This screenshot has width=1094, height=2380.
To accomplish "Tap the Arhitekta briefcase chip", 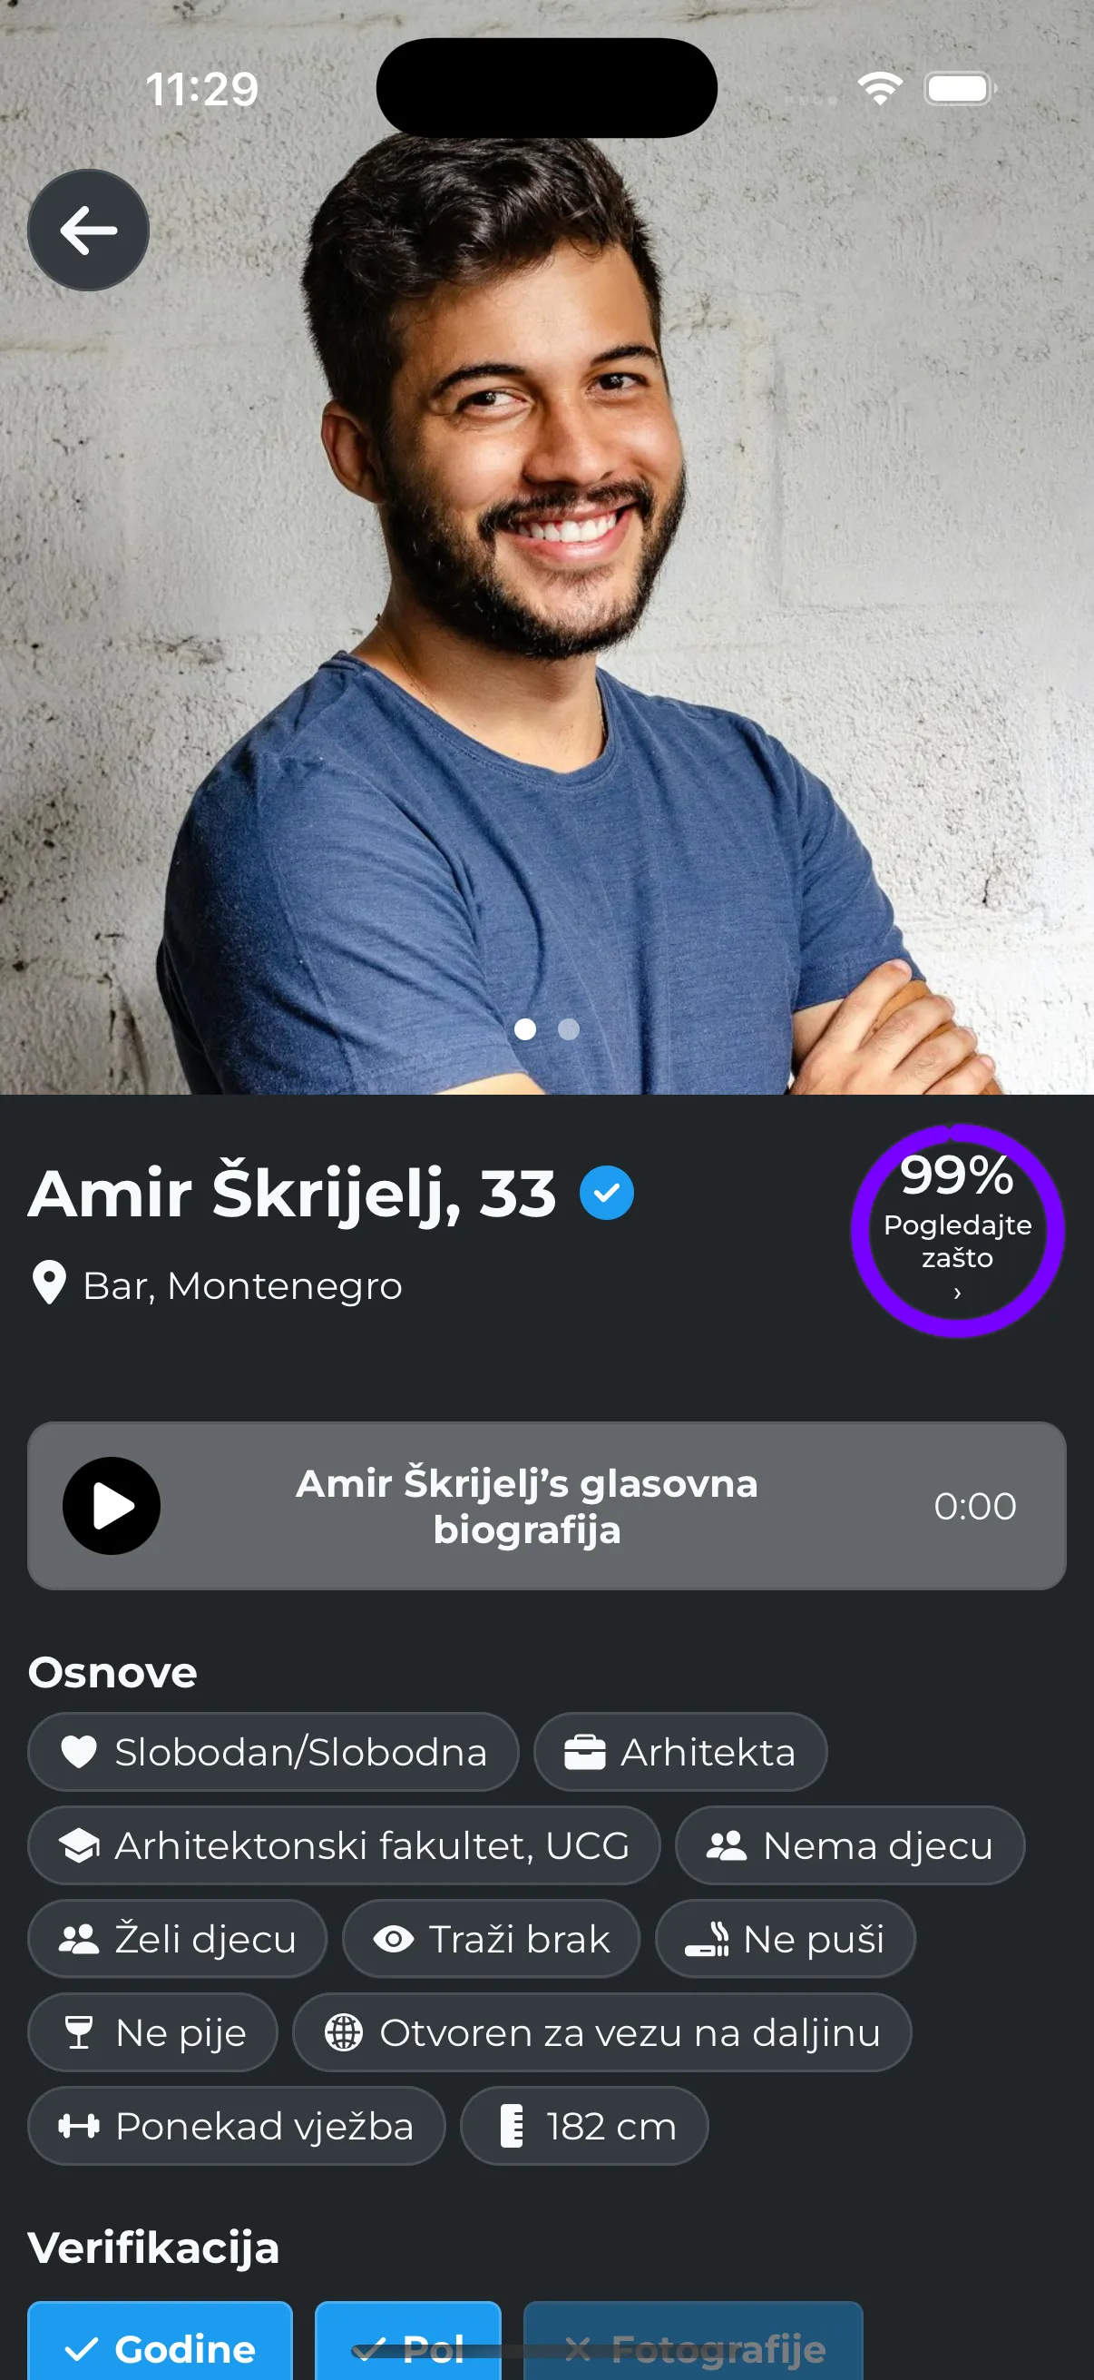I will [680, 1752].
